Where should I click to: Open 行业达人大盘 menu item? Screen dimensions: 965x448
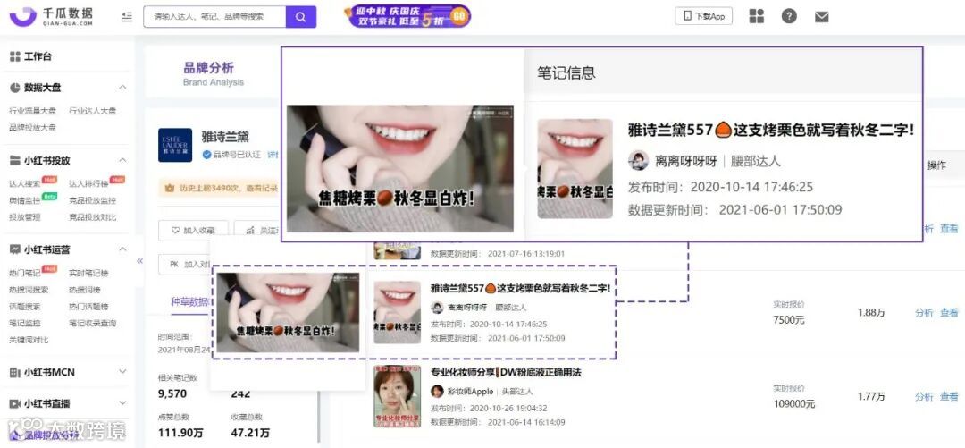tap(92, 111)
